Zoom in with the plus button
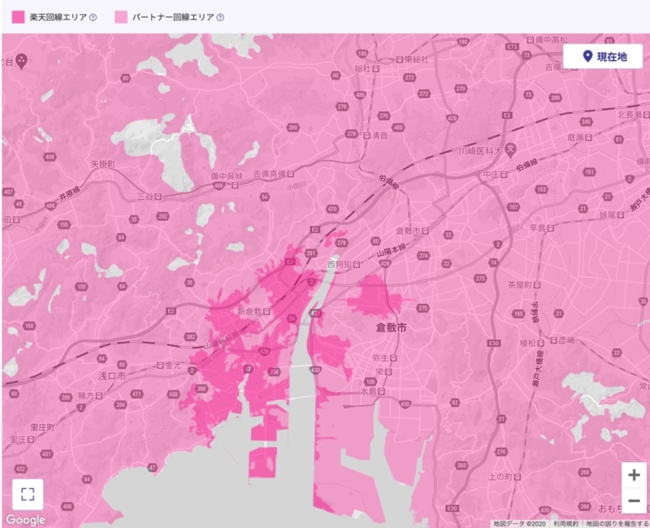Screen dimensions: 650x528 [634, 475]
